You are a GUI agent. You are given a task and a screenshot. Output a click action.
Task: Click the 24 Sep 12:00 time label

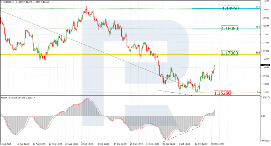pyautogui.click(x=153, y=144)
